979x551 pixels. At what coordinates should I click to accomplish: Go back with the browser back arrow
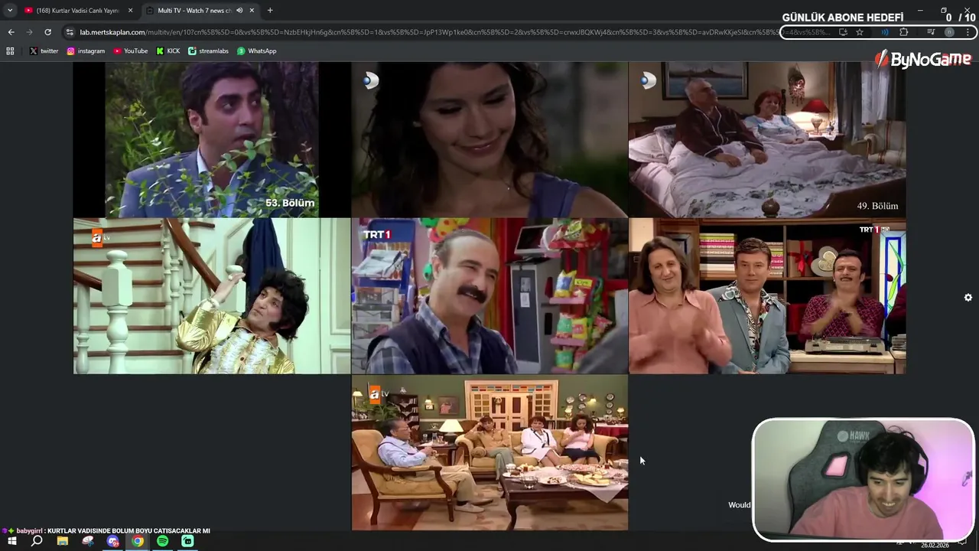(x=11, y=32)
